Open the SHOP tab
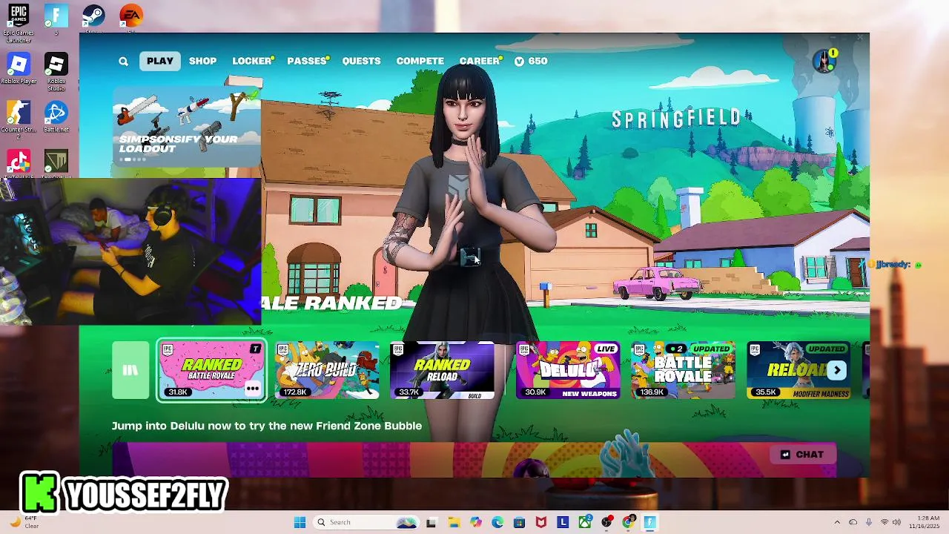Viewport: 949px width, 534px height. [x=202, y=61]
